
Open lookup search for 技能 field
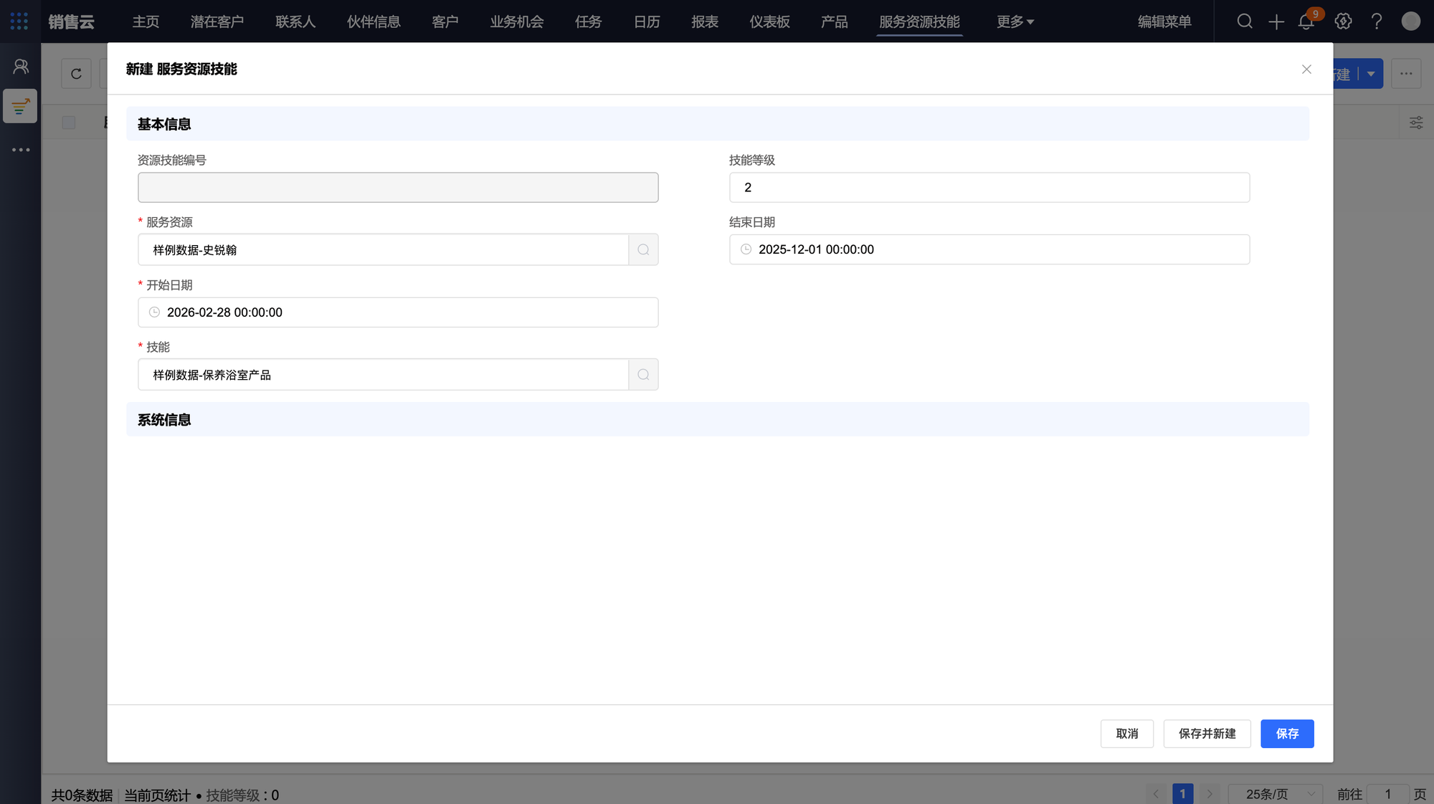(x=643, y=375)
